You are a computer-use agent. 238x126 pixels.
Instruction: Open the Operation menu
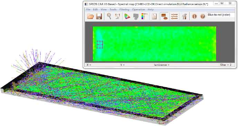(x=139, y=9)
